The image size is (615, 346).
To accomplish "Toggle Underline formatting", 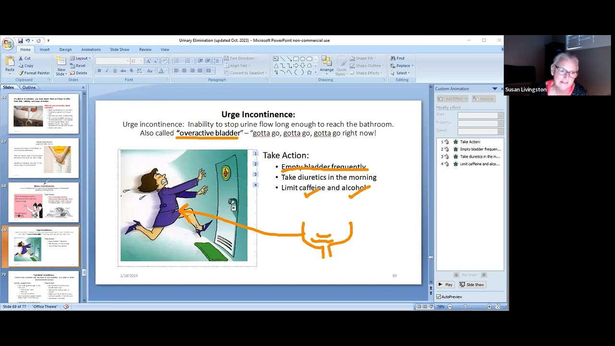I will coord(114,71).
